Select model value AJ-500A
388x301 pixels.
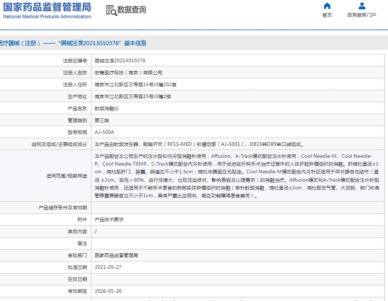tap(104, 132)
